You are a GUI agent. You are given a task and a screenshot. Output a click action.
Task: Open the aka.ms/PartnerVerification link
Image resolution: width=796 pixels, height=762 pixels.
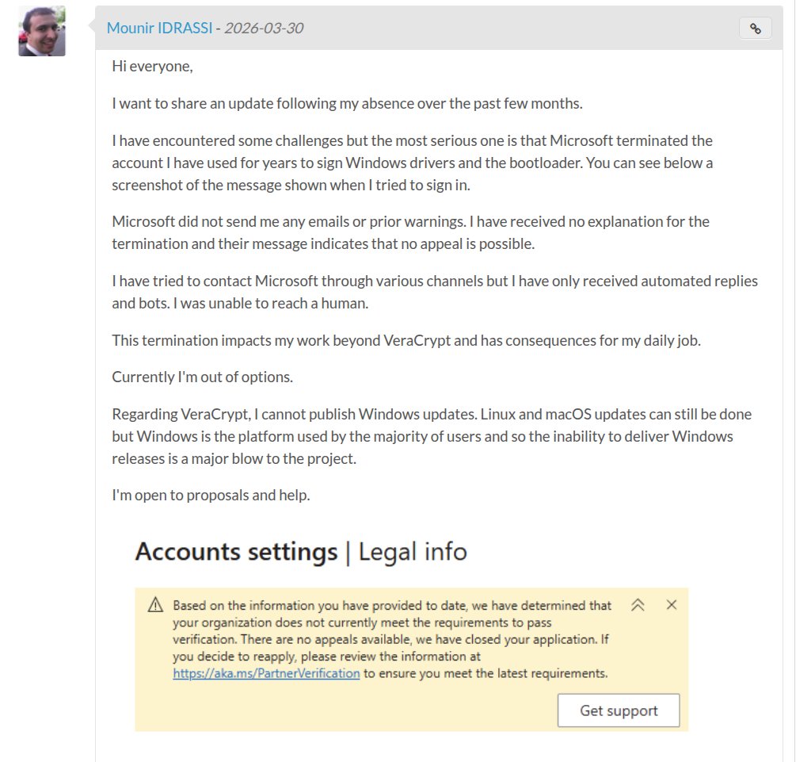267,673
